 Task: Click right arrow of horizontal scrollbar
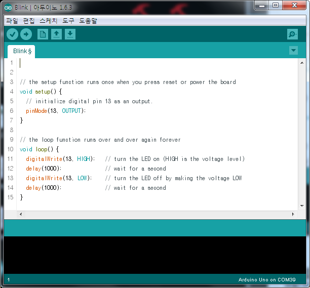click(293, 214)
